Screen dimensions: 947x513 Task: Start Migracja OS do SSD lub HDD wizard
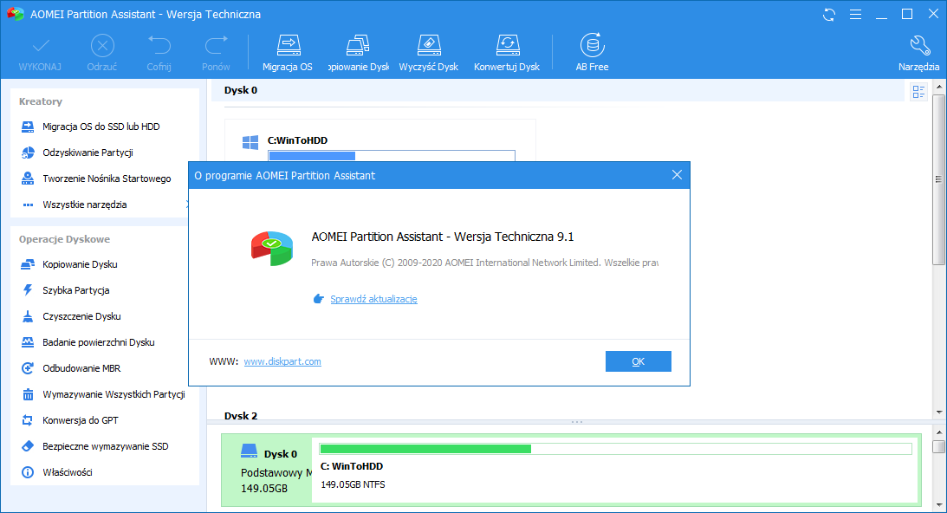tap(101, 127)
